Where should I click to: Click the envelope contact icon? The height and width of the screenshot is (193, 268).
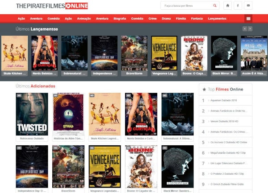pos(248,6)
